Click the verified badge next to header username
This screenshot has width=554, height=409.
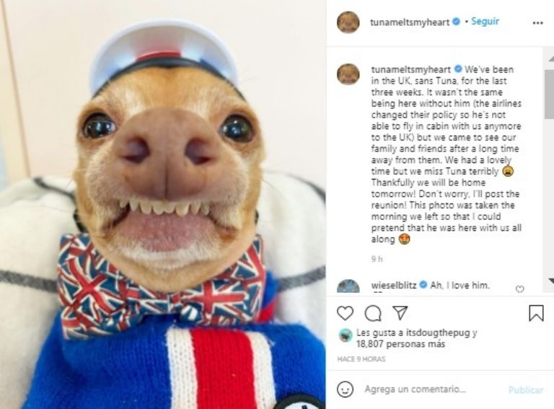click(456, 22)
